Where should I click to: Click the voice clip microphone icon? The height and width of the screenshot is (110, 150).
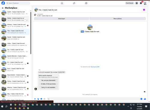point(35,99)
